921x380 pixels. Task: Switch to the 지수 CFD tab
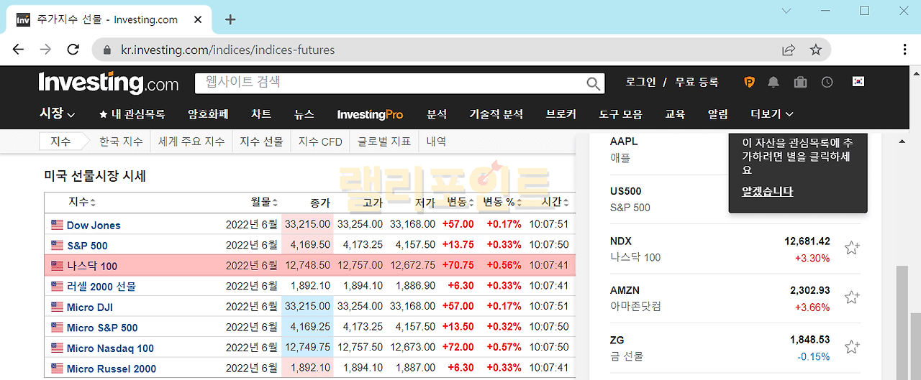click(320, 142)
